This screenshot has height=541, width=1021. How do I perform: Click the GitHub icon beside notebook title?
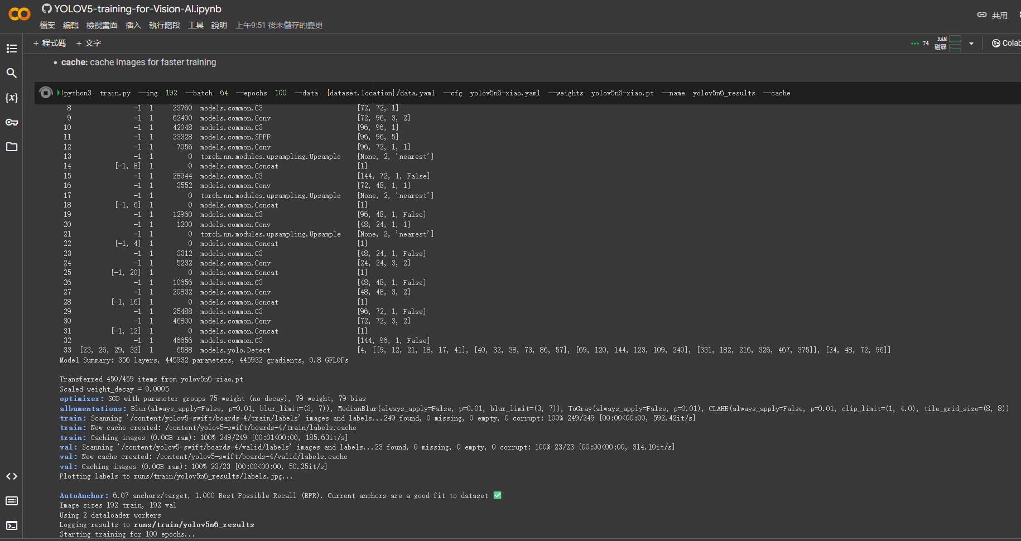point(47,9)
